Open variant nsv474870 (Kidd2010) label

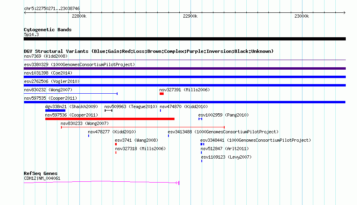(x=184, y=107)
